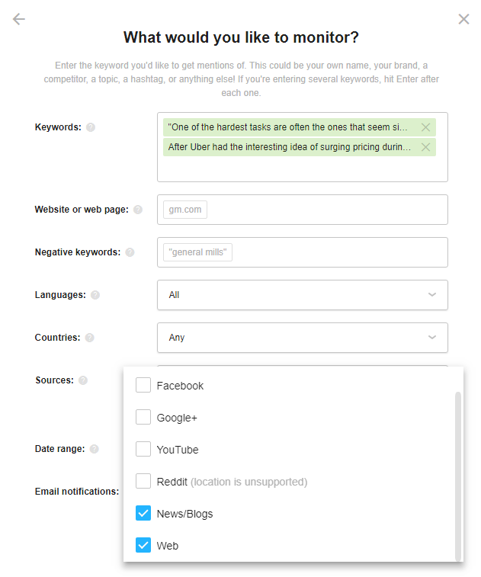Click the Website or web page input field
481x577 pixels.
tap(303, 210)
